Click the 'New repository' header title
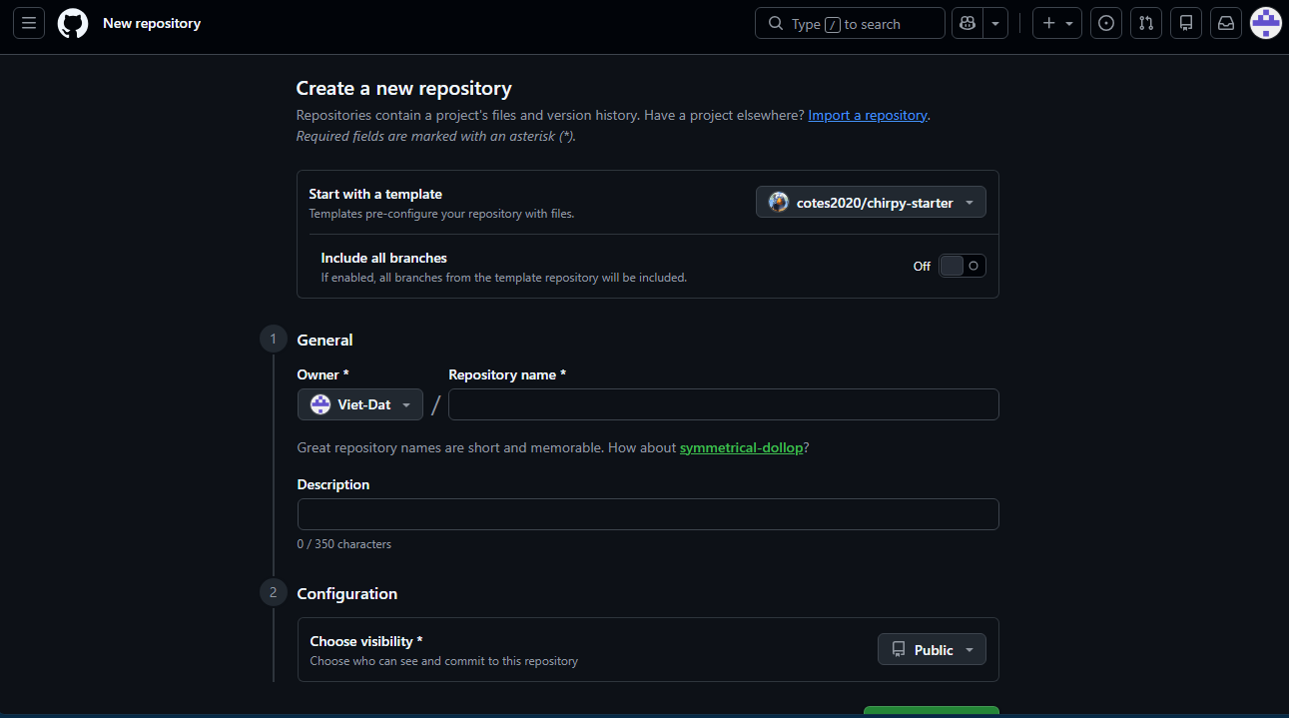 (x=152, y=23)
